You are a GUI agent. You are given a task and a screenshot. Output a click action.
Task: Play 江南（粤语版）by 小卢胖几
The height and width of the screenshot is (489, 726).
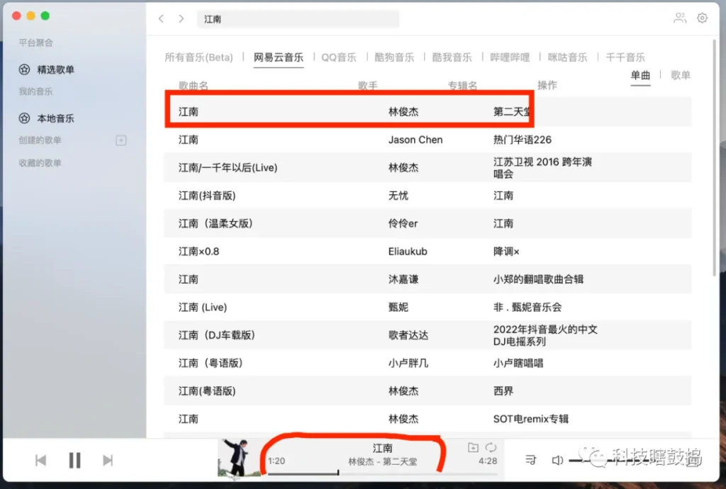(428, 363)
